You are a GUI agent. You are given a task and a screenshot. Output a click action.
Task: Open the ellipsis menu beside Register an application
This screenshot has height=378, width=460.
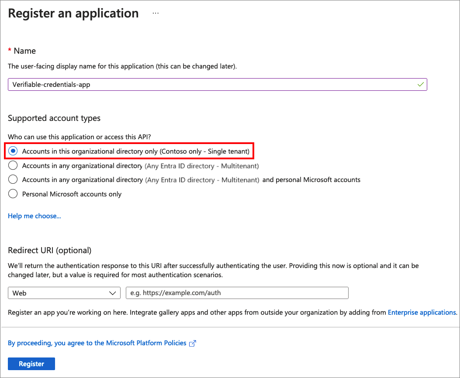tap(156, 14)
